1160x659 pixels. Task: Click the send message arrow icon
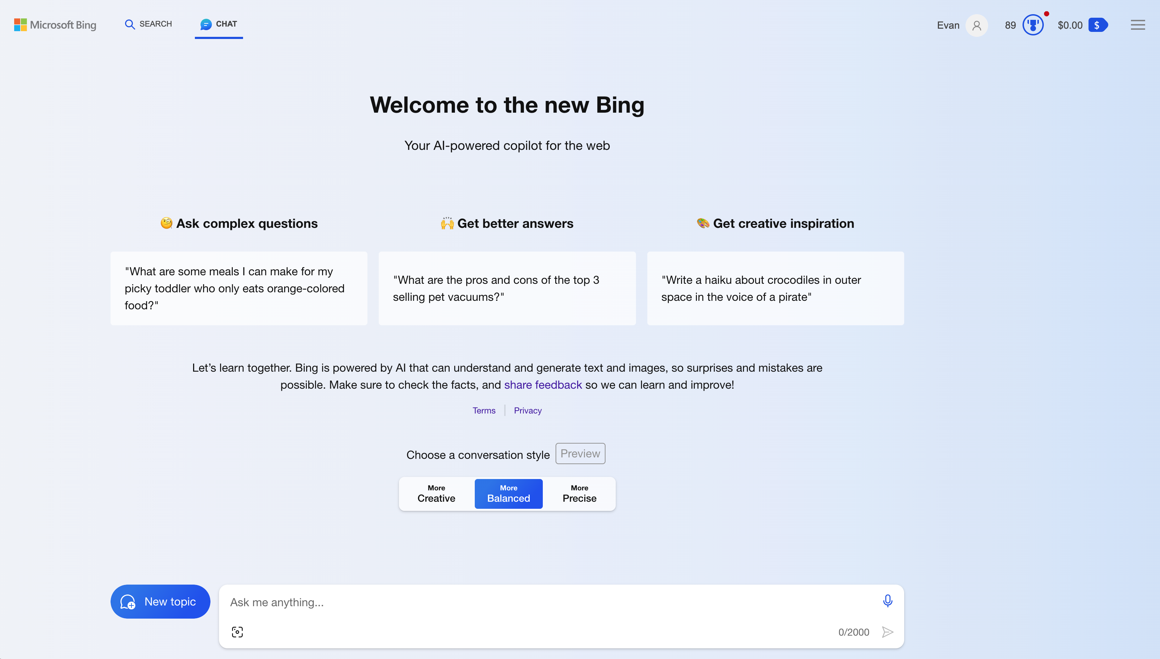pos(888,632)
